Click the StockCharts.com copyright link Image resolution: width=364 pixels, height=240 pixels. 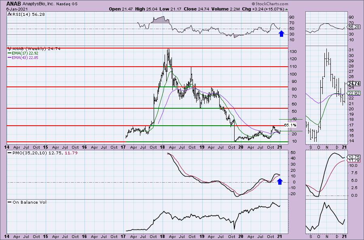(270, 4)
